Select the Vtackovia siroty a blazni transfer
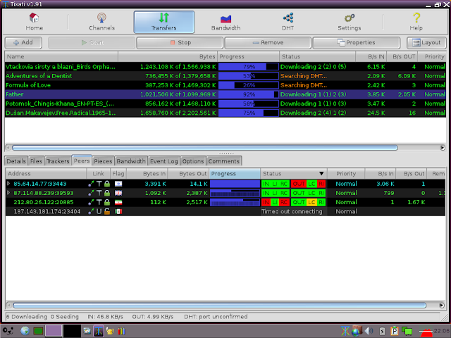The image size is (451, 338). pyautogui.click(x=225, y=67)
